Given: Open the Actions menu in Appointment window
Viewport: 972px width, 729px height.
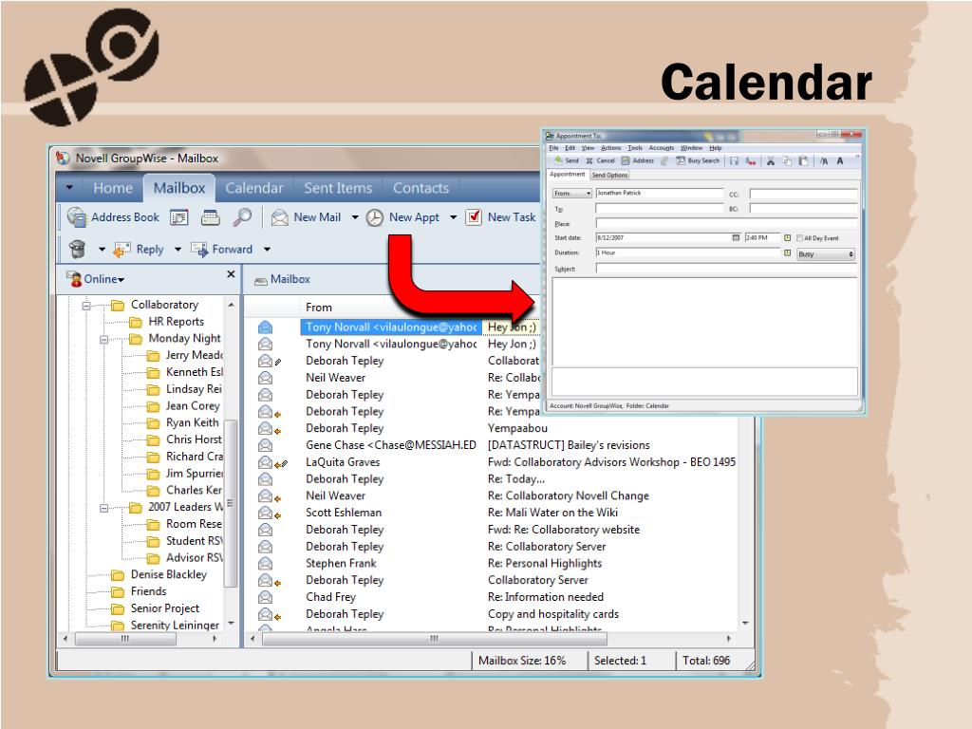Looking at the screenshot, I should 610,148.
